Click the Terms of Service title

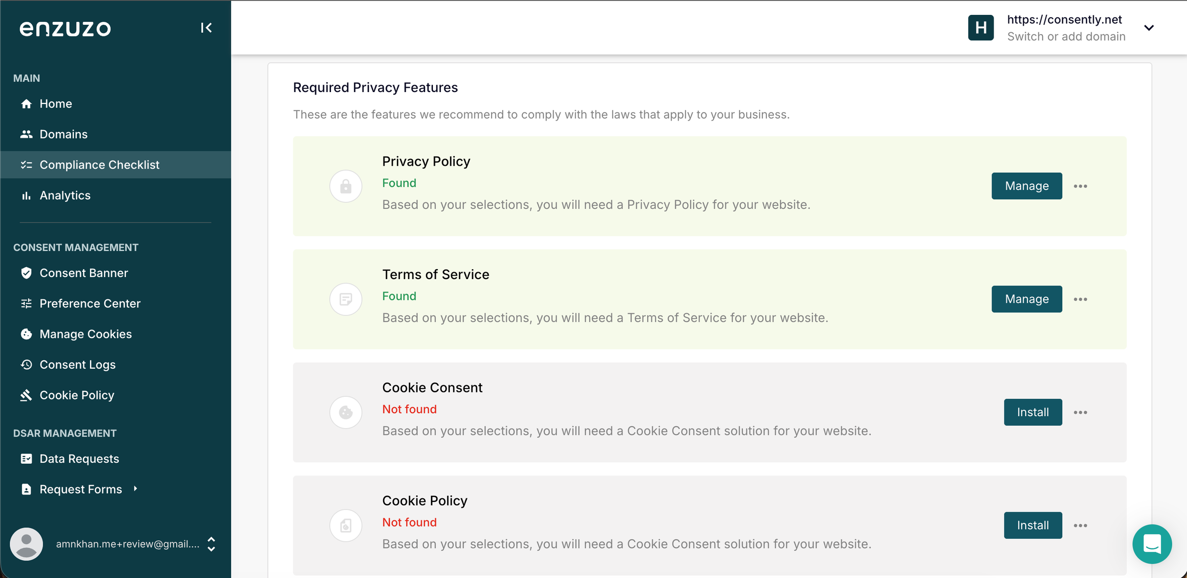[x=435, y=274]
